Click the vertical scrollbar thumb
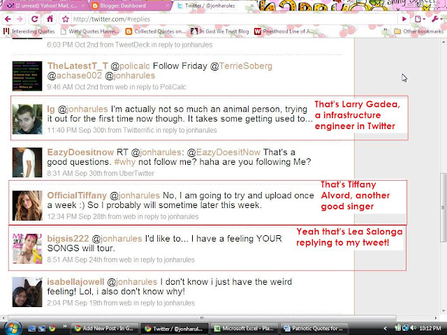The height and width of the screenshot is (335, 447). click(x=444, y=207)
